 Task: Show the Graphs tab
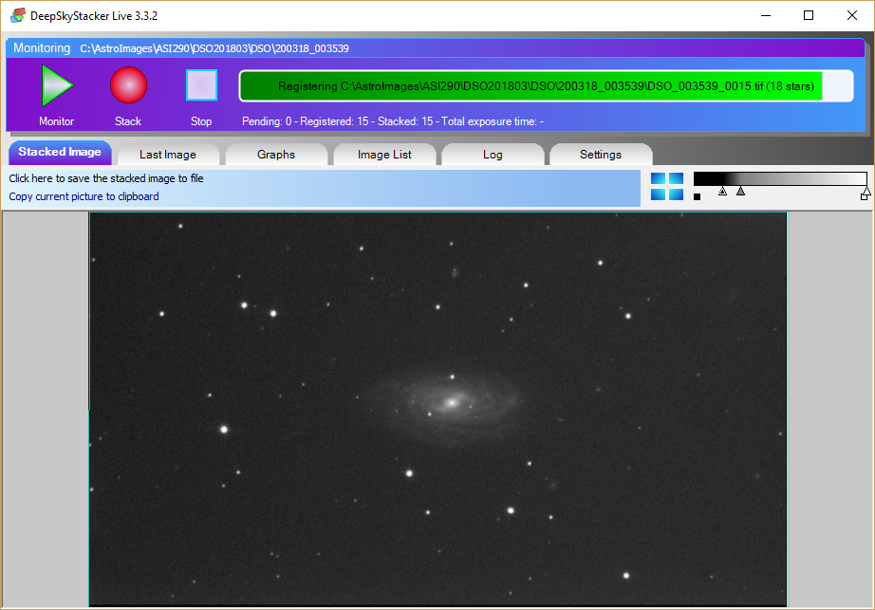(x=276, y=155)
